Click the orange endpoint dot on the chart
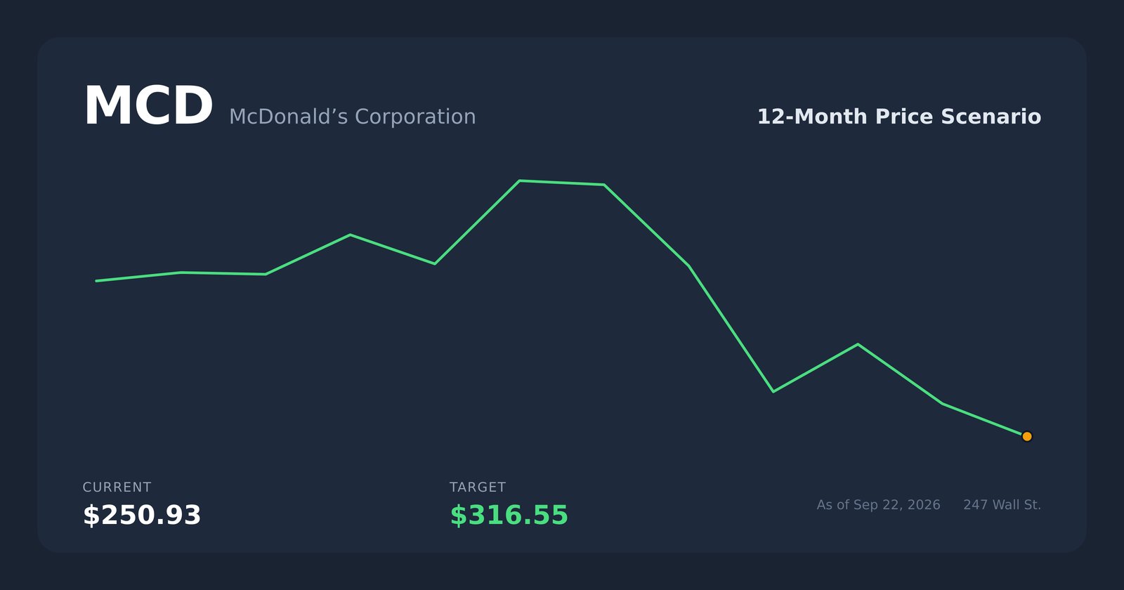 (1026, 436)
